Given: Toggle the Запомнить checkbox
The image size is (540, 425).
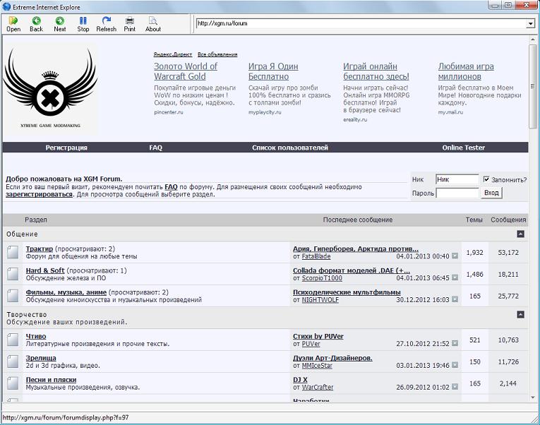Looking at the screenshot, I should [486, 179].
